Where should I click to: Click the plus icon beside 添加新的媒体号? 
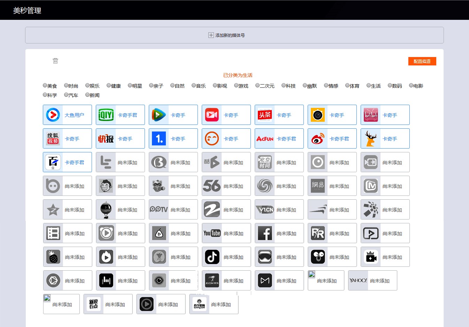coord(211,35)
